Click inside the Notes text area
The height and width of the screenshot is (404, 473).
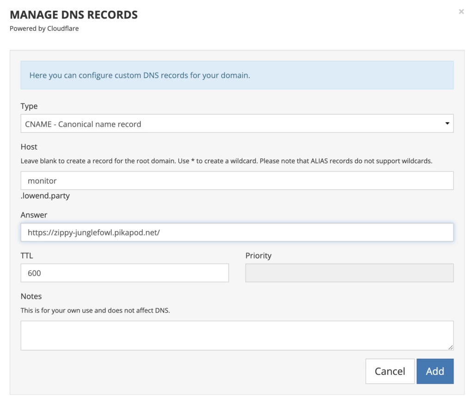tap(236, 335)
